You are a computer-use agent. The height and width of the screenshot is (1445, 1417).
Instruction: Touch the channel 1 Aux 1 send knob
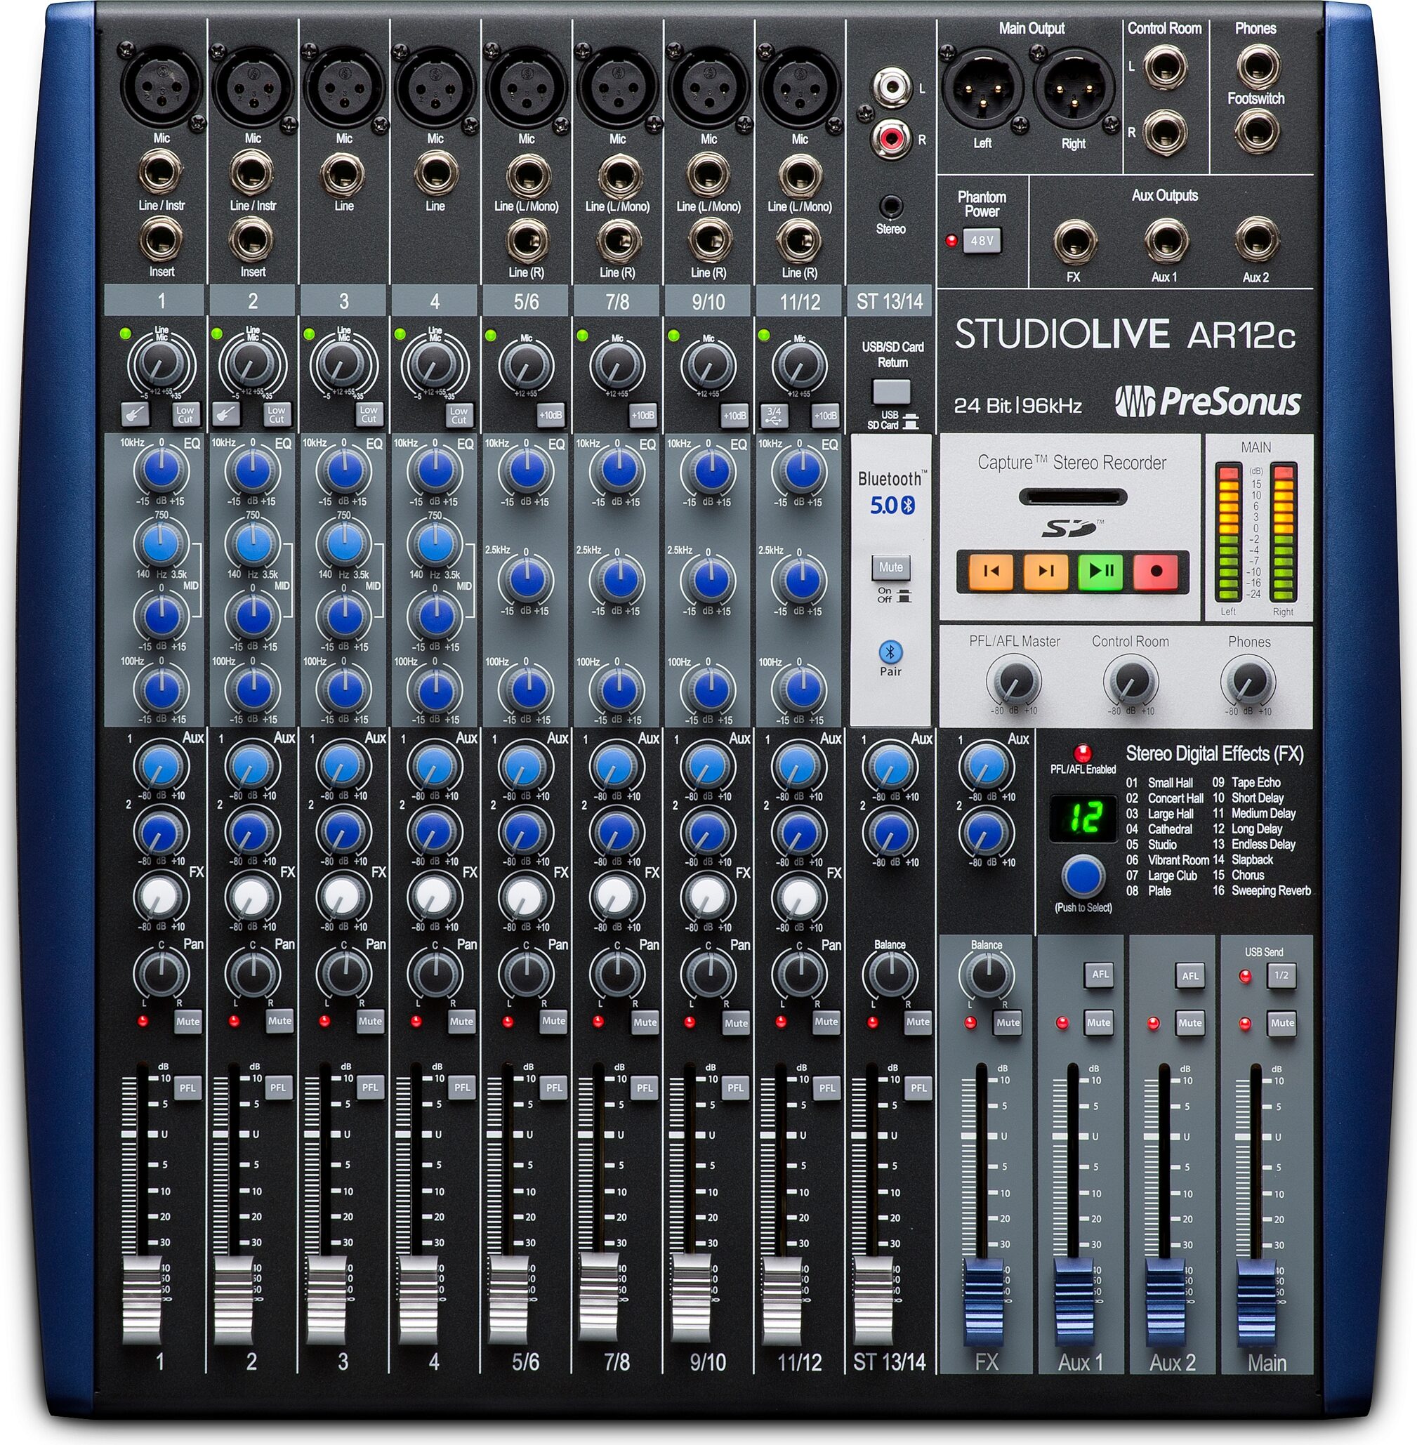click(161, 765)
